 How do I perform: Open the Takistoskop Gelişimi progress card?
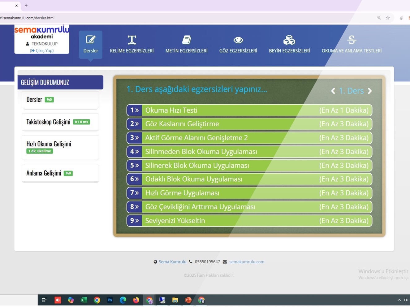point(60,122)
